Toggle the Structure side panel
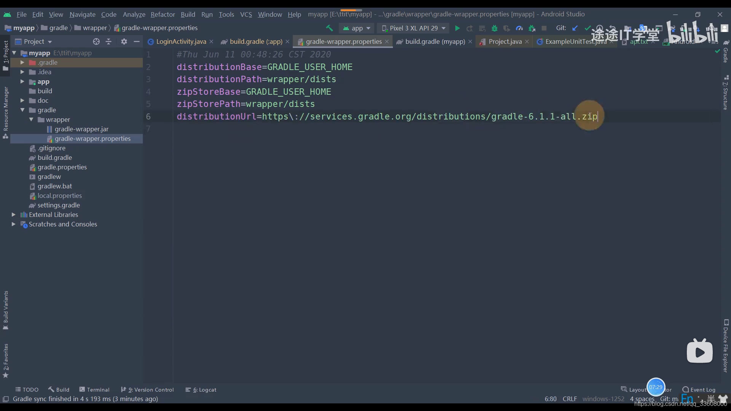Viewport: 731px width, 411px height. pyautogui.click(x=726, y=93)
